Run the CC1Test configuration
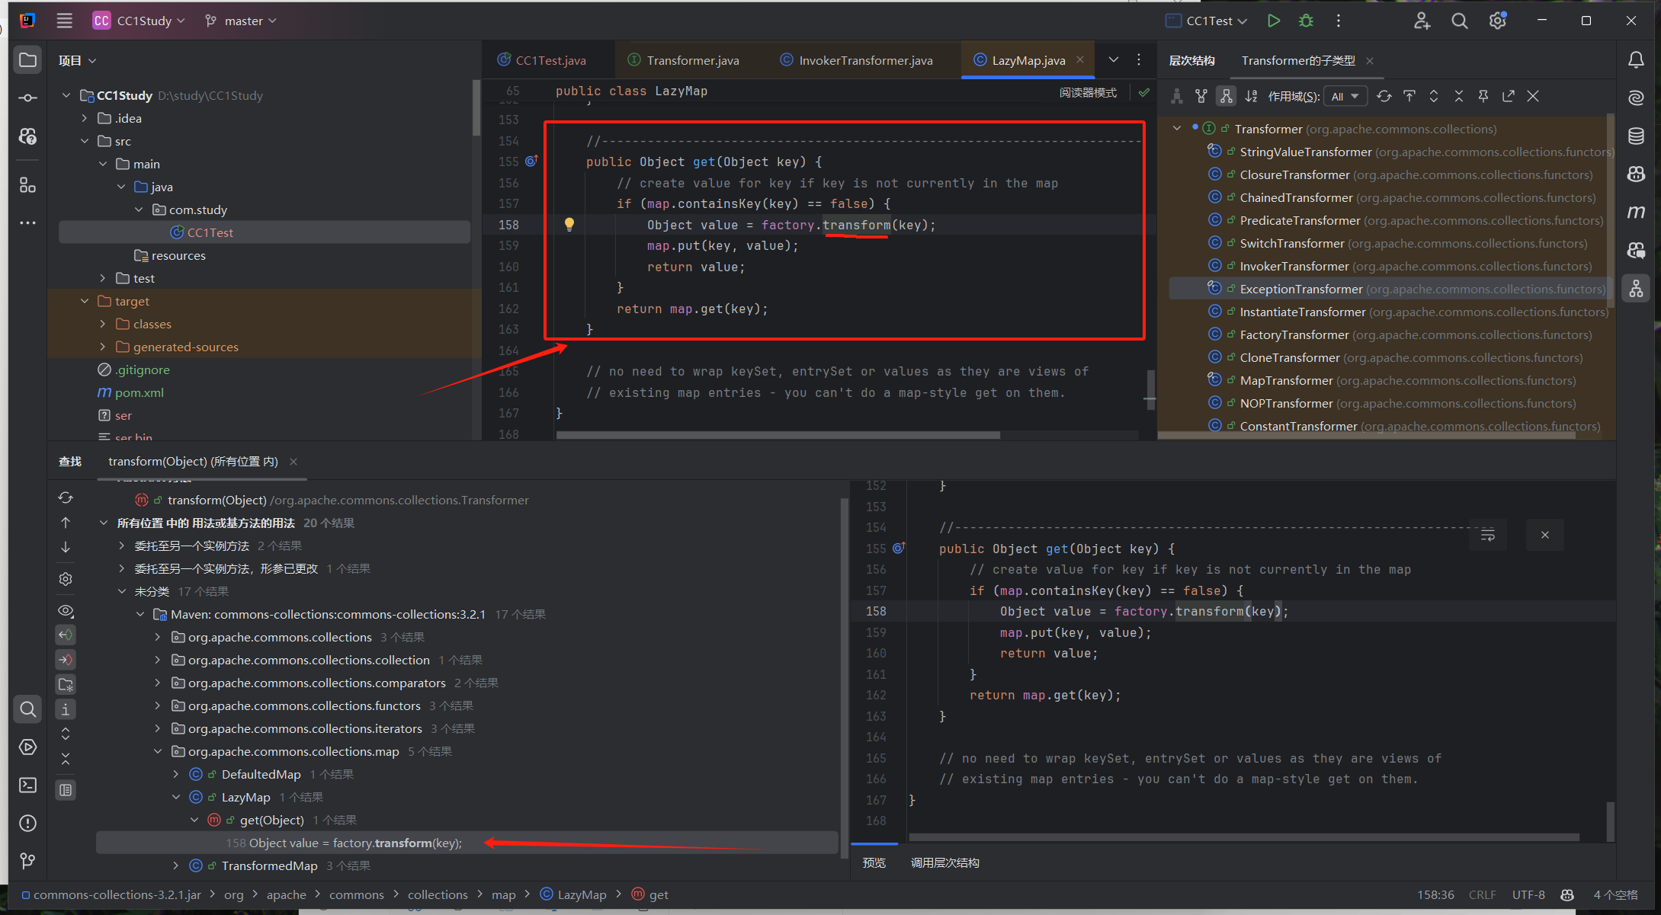The image size is (1661, 915). 1273,21
